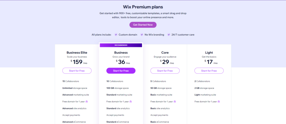The image size is (286, 124).
Task: Start the Light plan for free
Action: click(209, 71)
